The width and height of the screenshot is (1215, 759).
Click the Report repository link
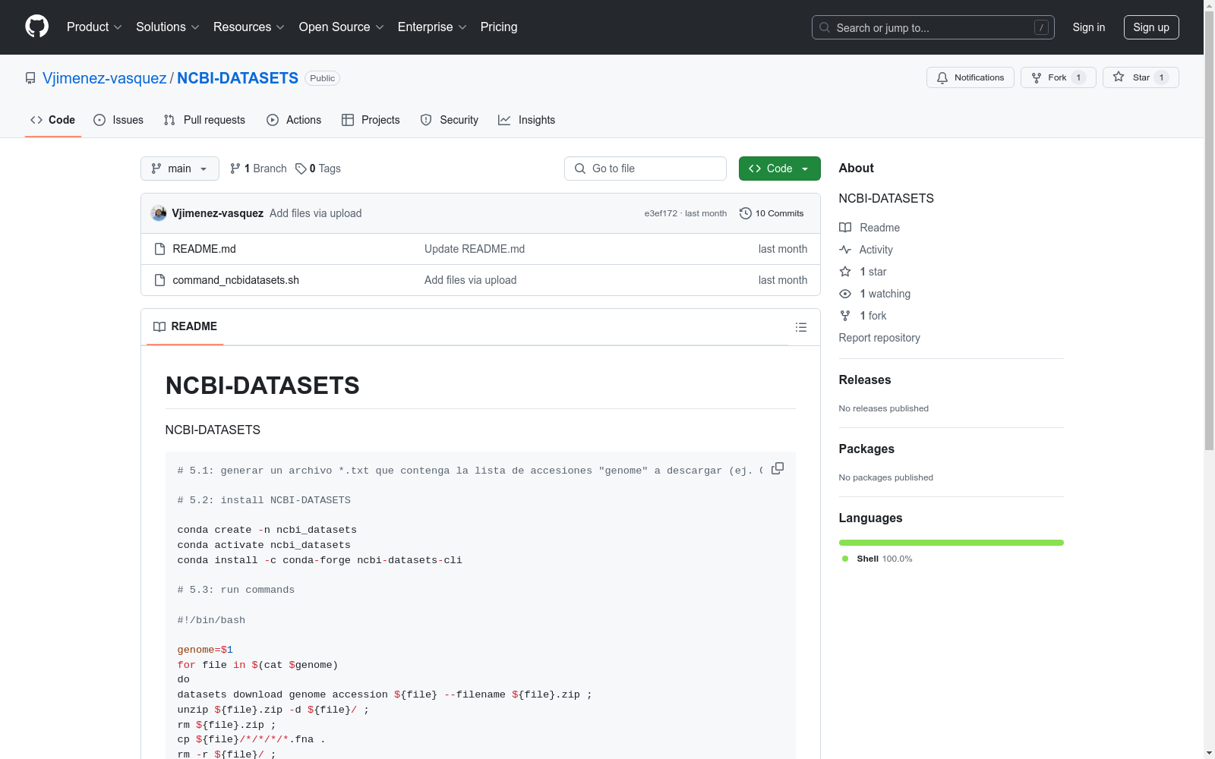point(879,338)
